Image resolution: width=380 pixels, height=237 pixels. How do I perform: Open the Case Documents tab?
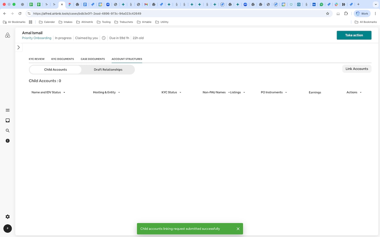pos(92,59)
